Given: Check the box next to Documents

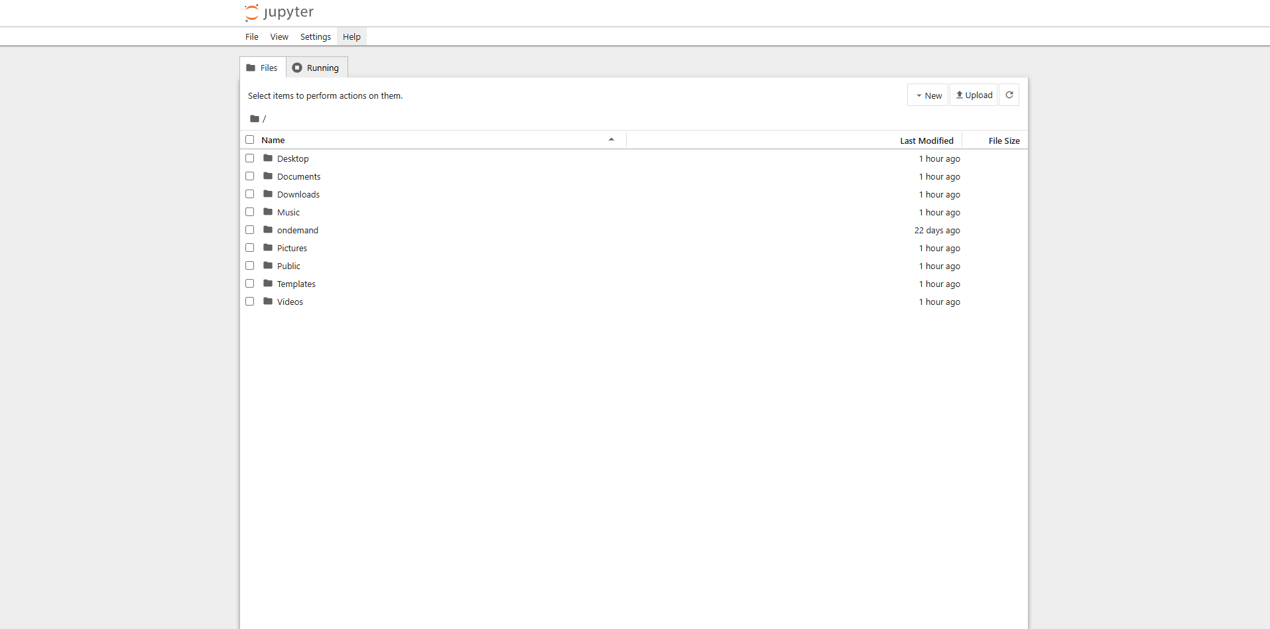Looking at the screenshot, I should point(250,176).
